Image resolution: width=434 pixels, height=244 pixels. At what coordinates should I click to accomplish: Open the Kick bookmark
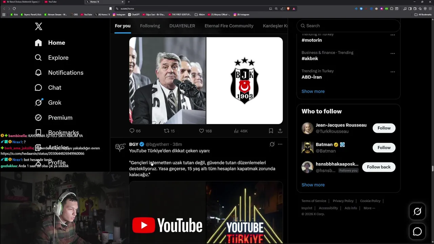[x=14, y=15]
